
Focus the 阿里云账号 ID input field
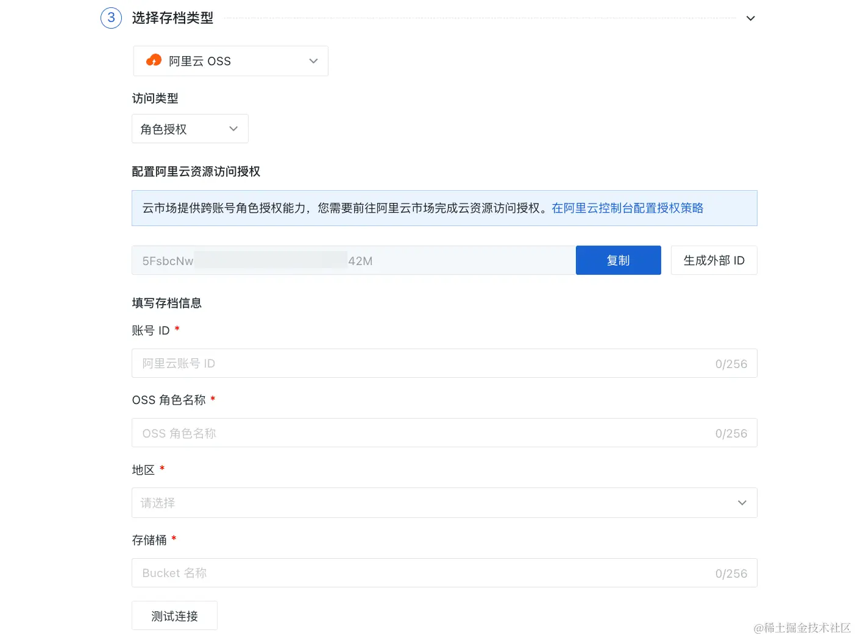(x=444, y=363)
